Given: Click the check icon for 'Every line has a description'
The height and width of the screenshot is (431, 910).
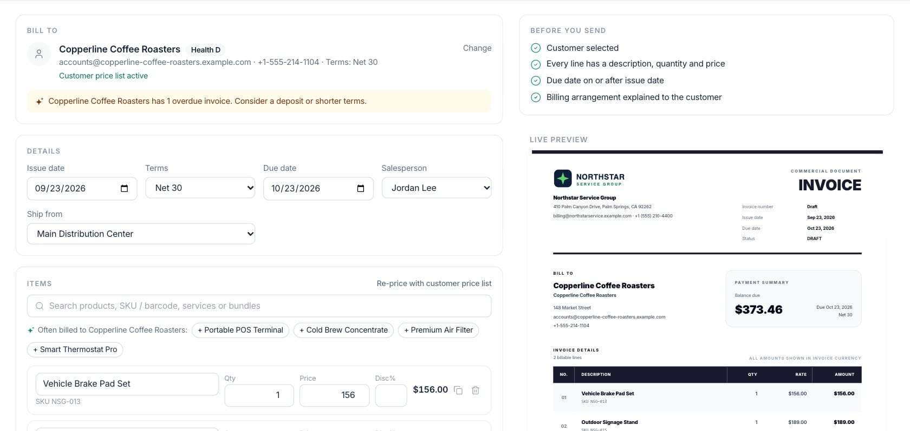Looking at the screenshot, I should [536, 64].
